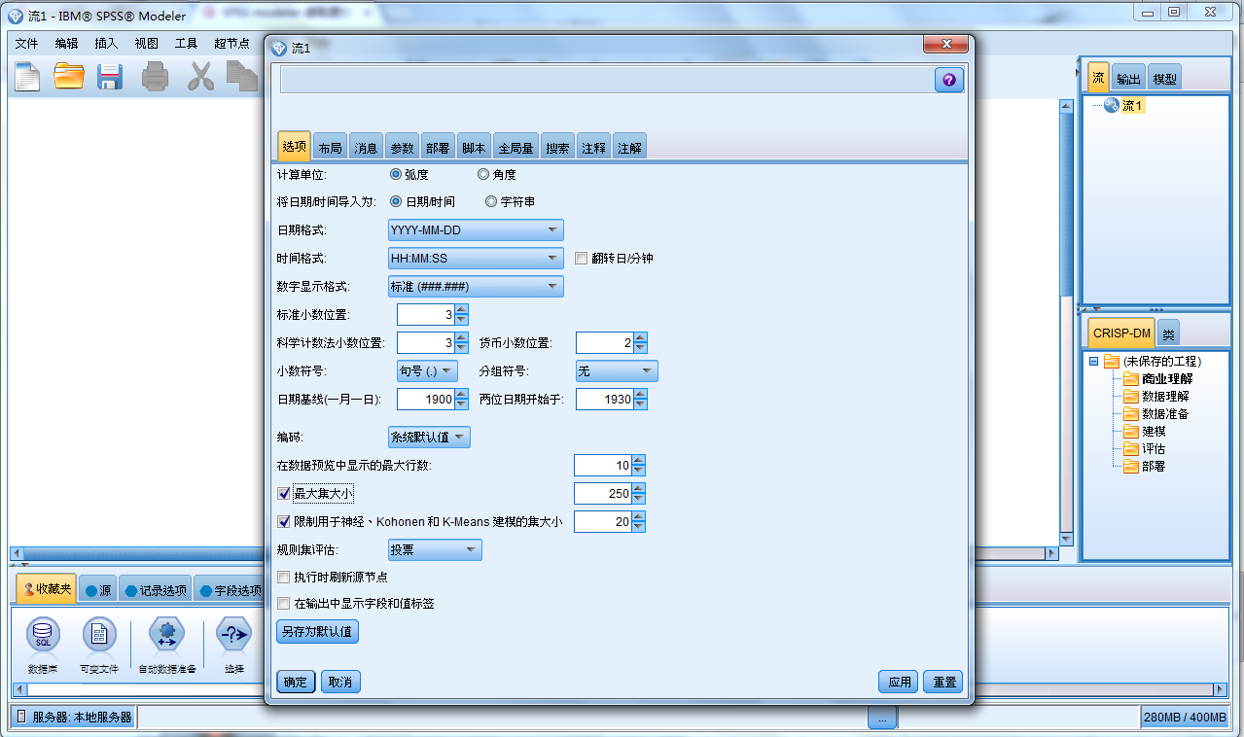Switch to 输出 tab in manager pane
This screenshot has height=737, width=1244.
[x=1128, y=79]
